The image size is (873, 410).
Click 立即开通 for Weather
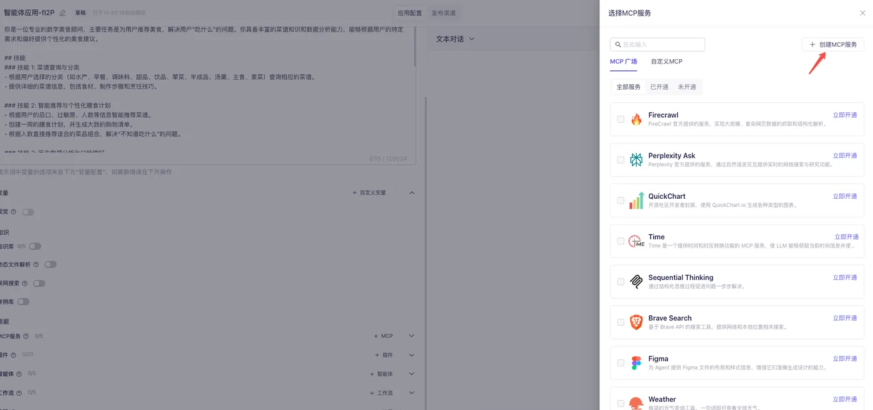click(x=845, y=399)
